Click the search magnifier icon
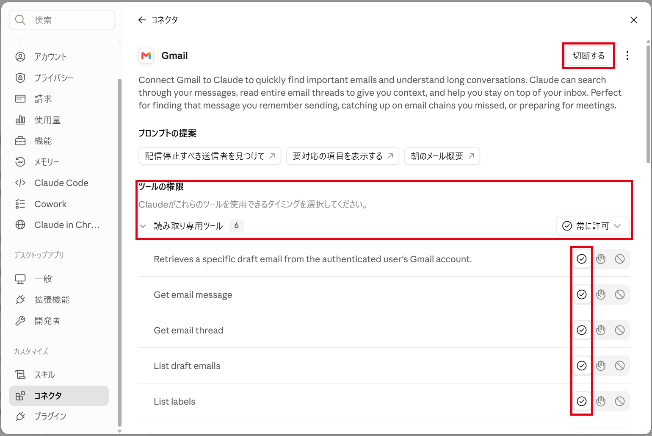The height and width of the screenshot is (436, 652). (20, 20)
